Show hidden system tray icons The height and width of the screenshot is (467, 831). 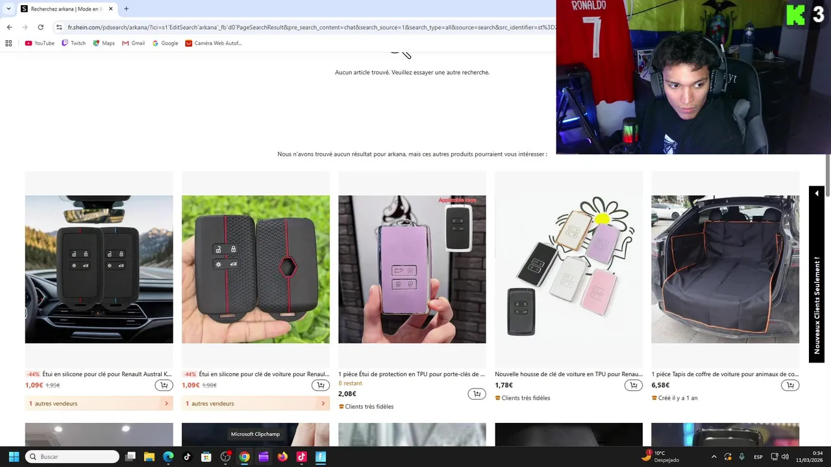click(x=714, y=457)
